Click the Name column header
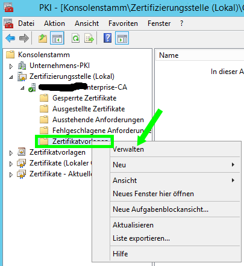The width and height of the screenshot is (244, 266). tap(200, 55)
